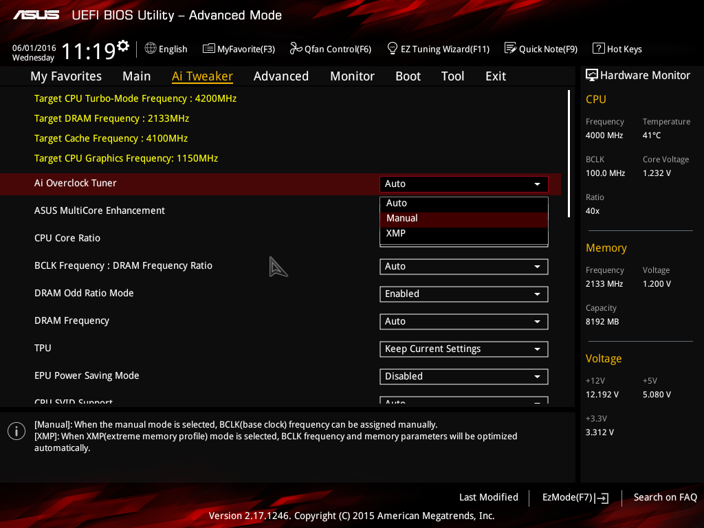Click the CPU temperature 41°C value
This screenshot has height=528, width=704.
(x=652, y=135)
